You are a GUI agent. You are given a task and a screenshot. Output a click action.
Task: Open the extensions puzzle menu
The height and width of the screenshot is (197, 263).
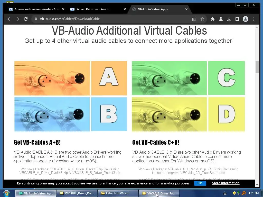(x=212, y=19)
